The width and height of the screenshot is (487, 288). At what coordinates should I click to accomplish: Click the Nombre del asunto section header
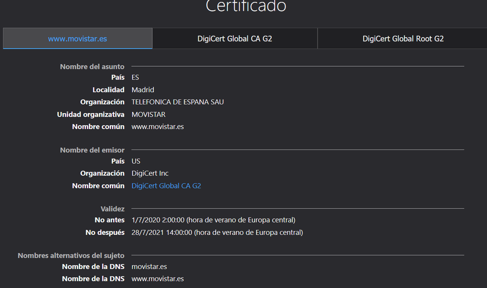[x=92, y=67]
